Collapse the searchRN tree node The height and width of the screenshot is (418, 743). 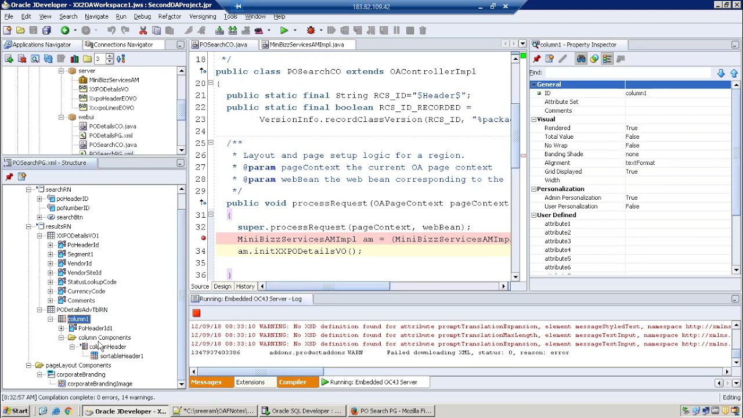coord(28,189)
